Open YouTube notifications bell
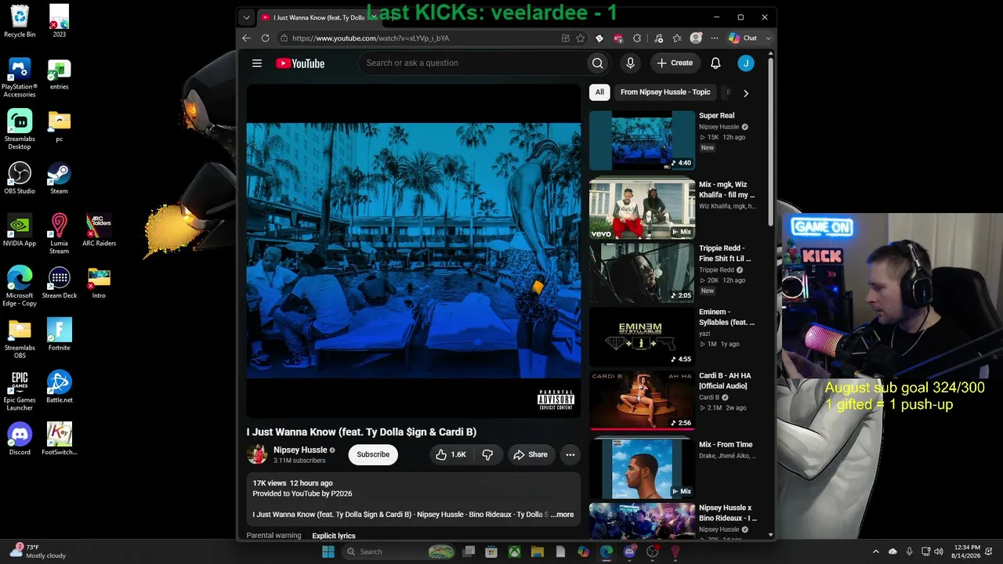 715,63
